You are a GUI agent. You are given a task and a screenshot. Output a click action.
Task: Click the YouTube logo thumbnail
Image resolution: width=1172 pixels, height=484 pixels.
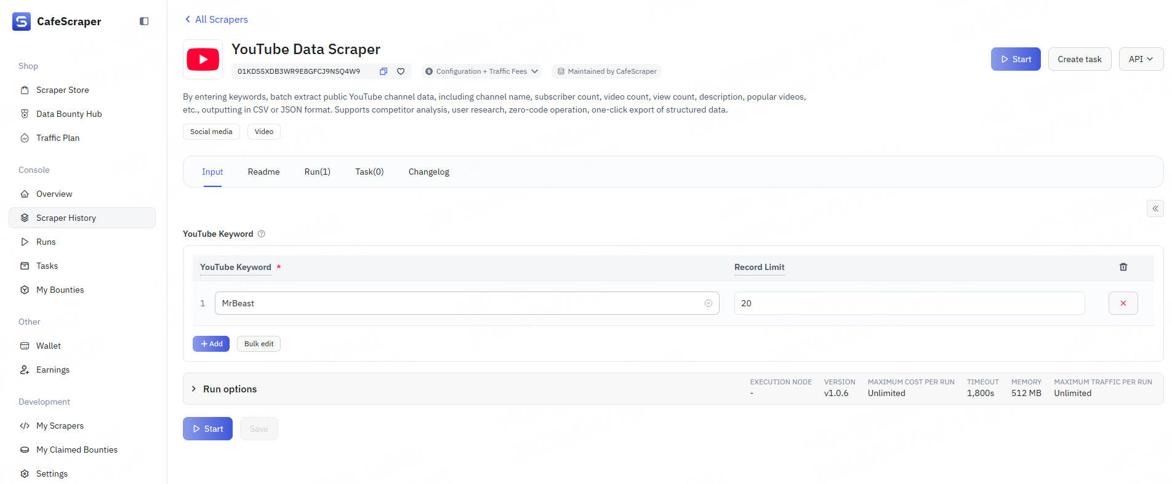[x=203, y=60]
